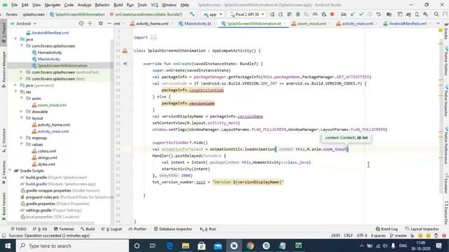Open Project panel settings gear icon

[x=100, y=23]
